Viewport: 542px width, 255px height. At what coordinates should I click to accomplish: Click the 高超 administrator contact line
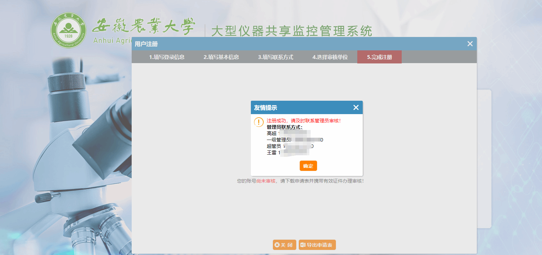272,134
